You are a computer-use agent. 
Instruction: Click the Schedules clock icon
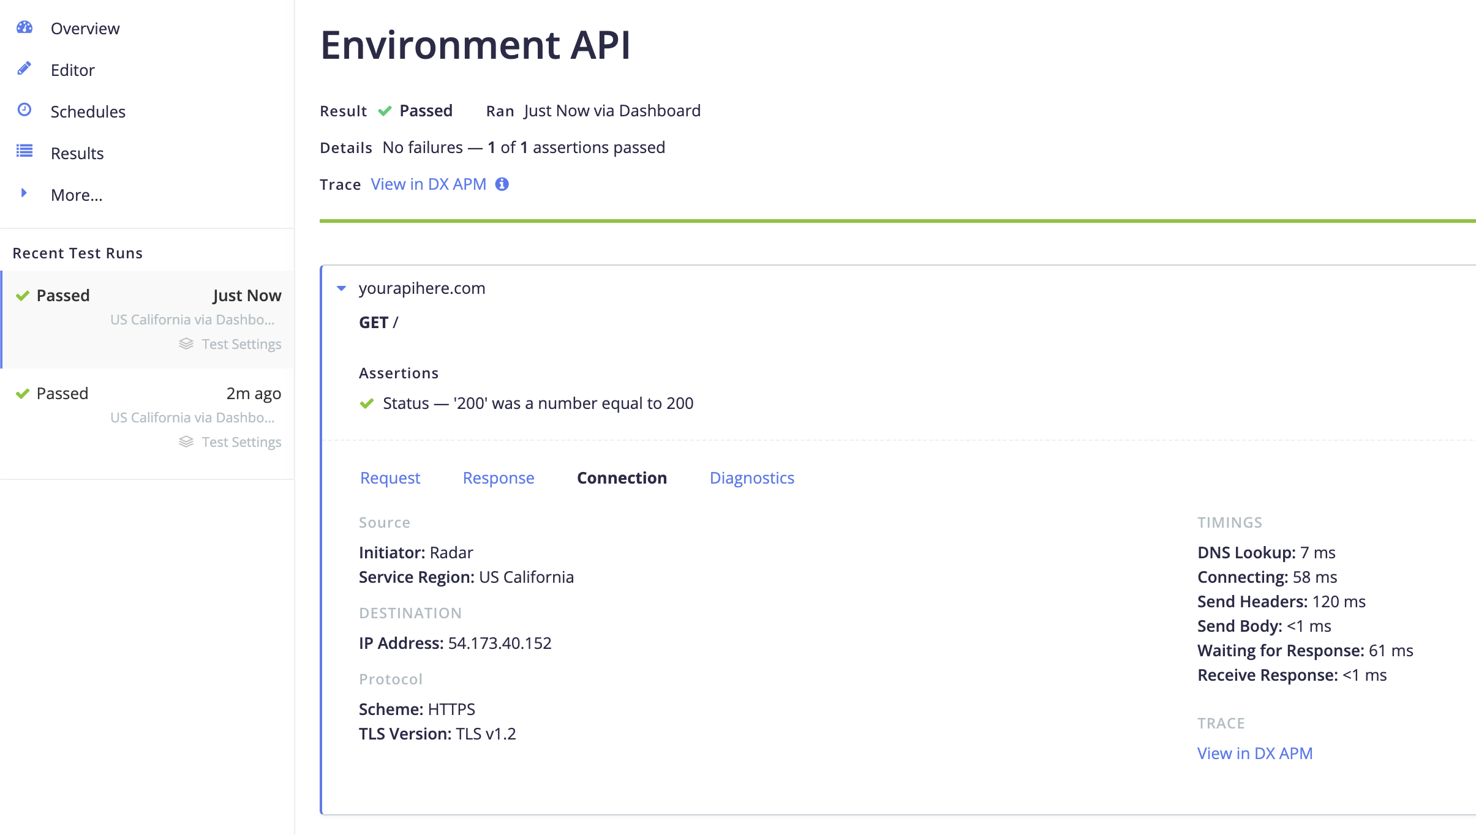[24, 110]
